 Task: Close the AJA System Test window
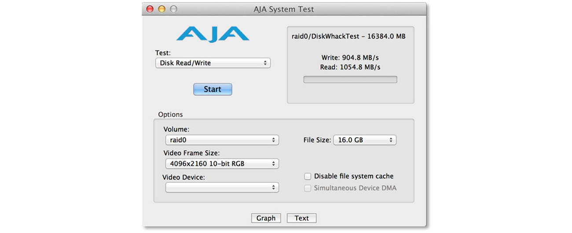click(150, 9)
